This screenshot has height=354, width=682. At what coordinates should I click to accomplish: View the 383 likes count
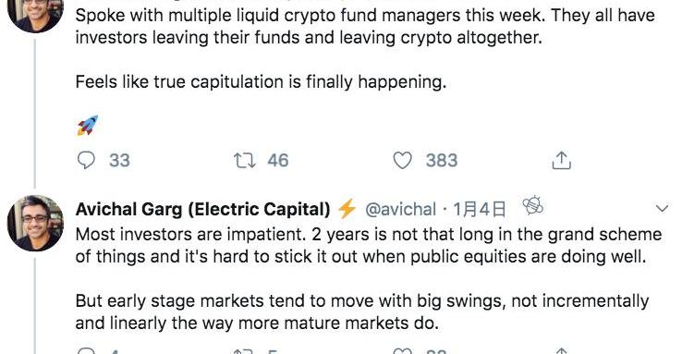tap(442, 161)
